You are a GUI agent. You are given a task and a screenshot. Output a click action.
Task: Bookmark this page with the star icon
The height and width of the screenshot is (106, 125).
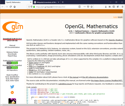click(92, 7)
